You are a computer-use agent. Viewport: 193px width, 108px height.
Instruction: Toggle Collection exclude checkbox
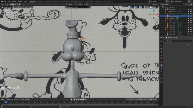pos(165,9)
